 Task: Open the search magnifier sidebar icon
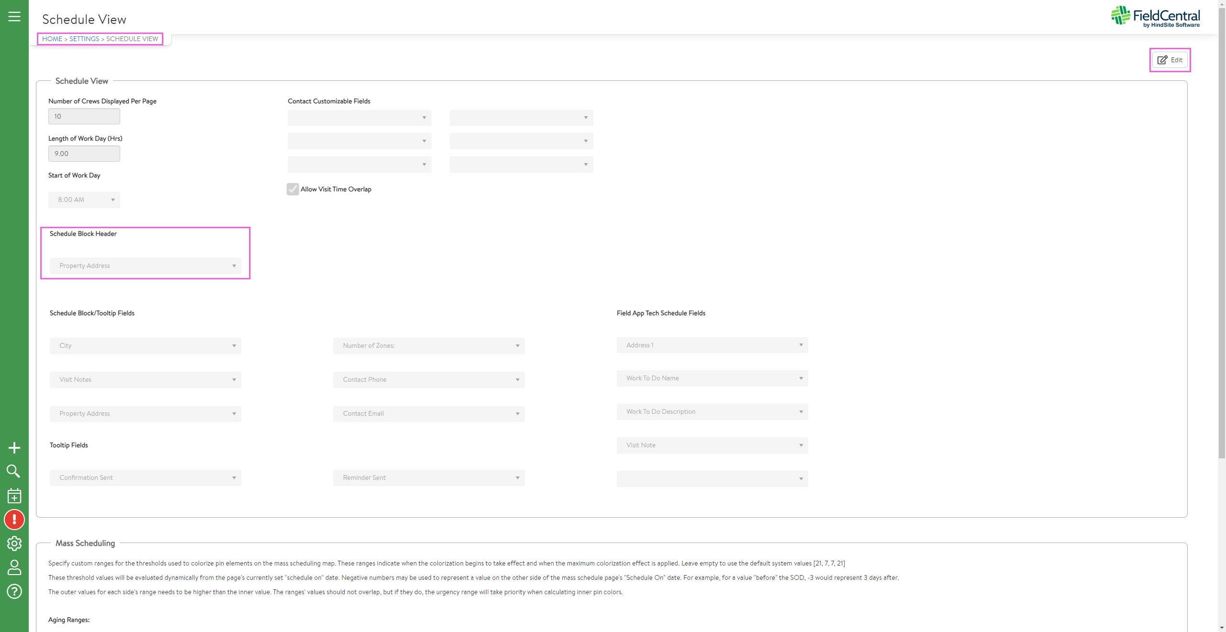point(13,471)
